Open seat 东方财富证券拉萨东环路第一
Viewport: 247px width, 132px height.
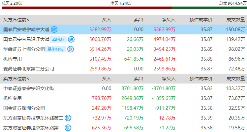(x=33, y=128)
